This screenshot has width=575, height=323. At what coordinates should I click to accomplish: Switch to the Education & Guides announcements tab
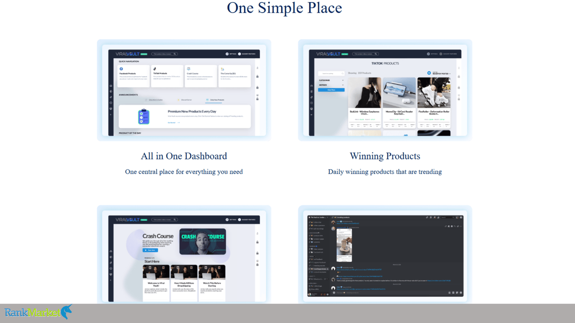tap(154, 100)
